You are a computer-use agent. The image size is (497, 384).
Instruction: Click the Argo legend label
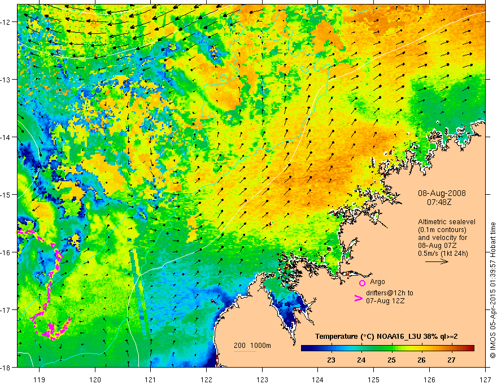click(x=377, y=282)
